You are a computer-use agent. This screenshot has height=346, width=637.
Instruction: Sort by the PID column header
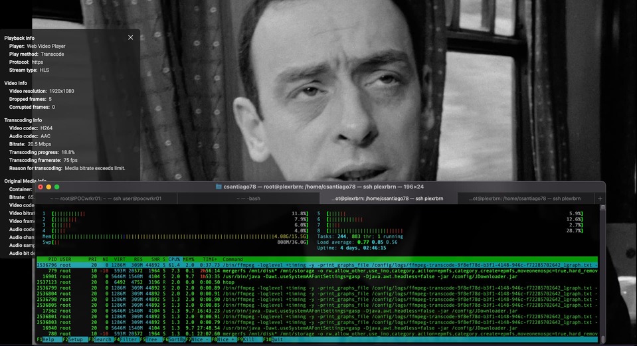coord(52,259)
